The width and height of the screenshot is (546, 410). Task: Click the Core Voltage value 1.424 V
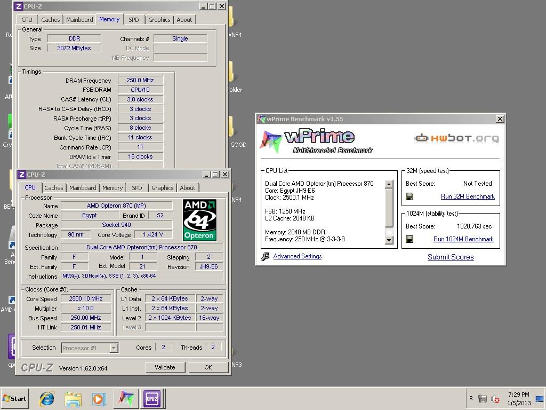[x=153, y=235]
